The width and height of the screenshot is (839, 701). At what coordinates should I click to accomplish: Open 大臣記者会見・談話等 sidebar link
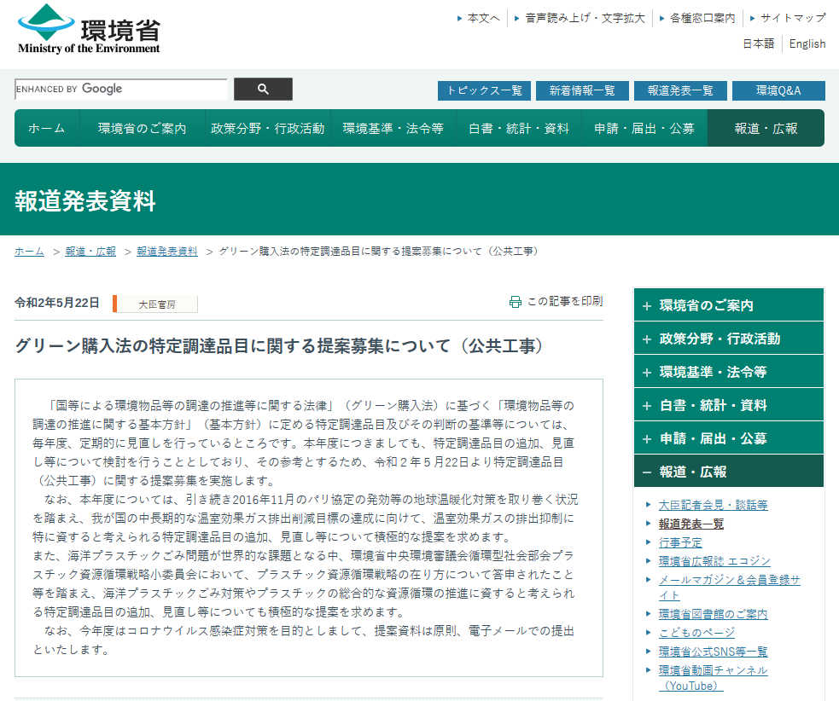pyautogui.click(x=713, y=505)
